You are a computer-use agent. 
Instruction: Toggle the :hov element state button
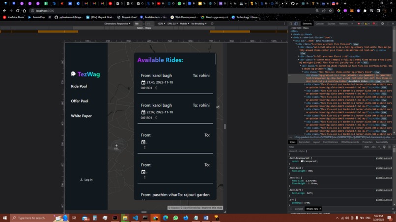pyautogui.click(x=367, y=147)
